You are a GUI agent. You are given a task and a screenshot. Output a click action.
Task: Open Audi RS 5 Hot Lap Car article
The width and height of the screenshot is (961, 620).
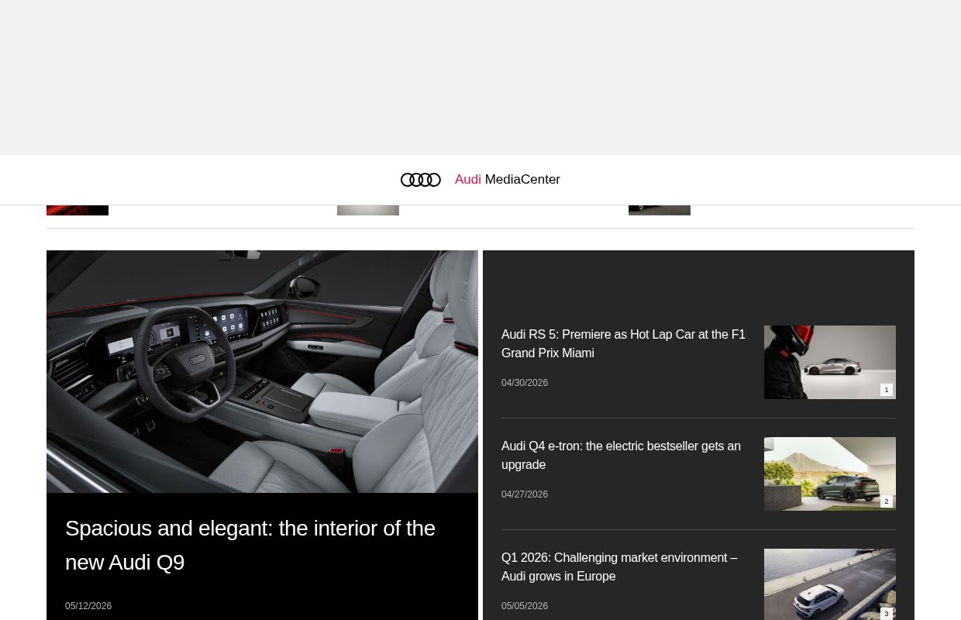coord(623,344)
